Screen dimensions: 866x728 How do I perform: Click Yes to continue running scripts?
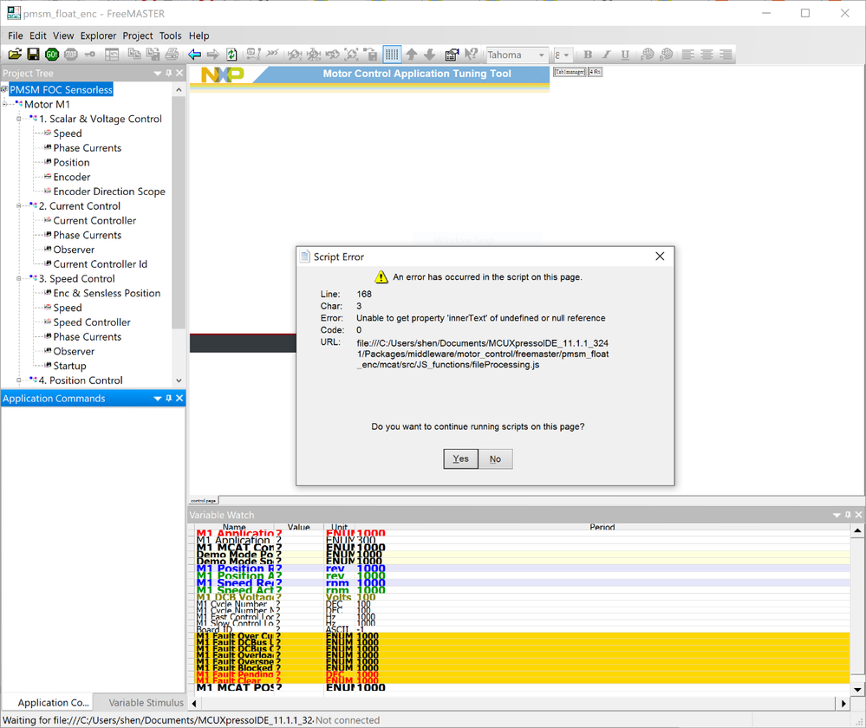[x=460, y=459]
